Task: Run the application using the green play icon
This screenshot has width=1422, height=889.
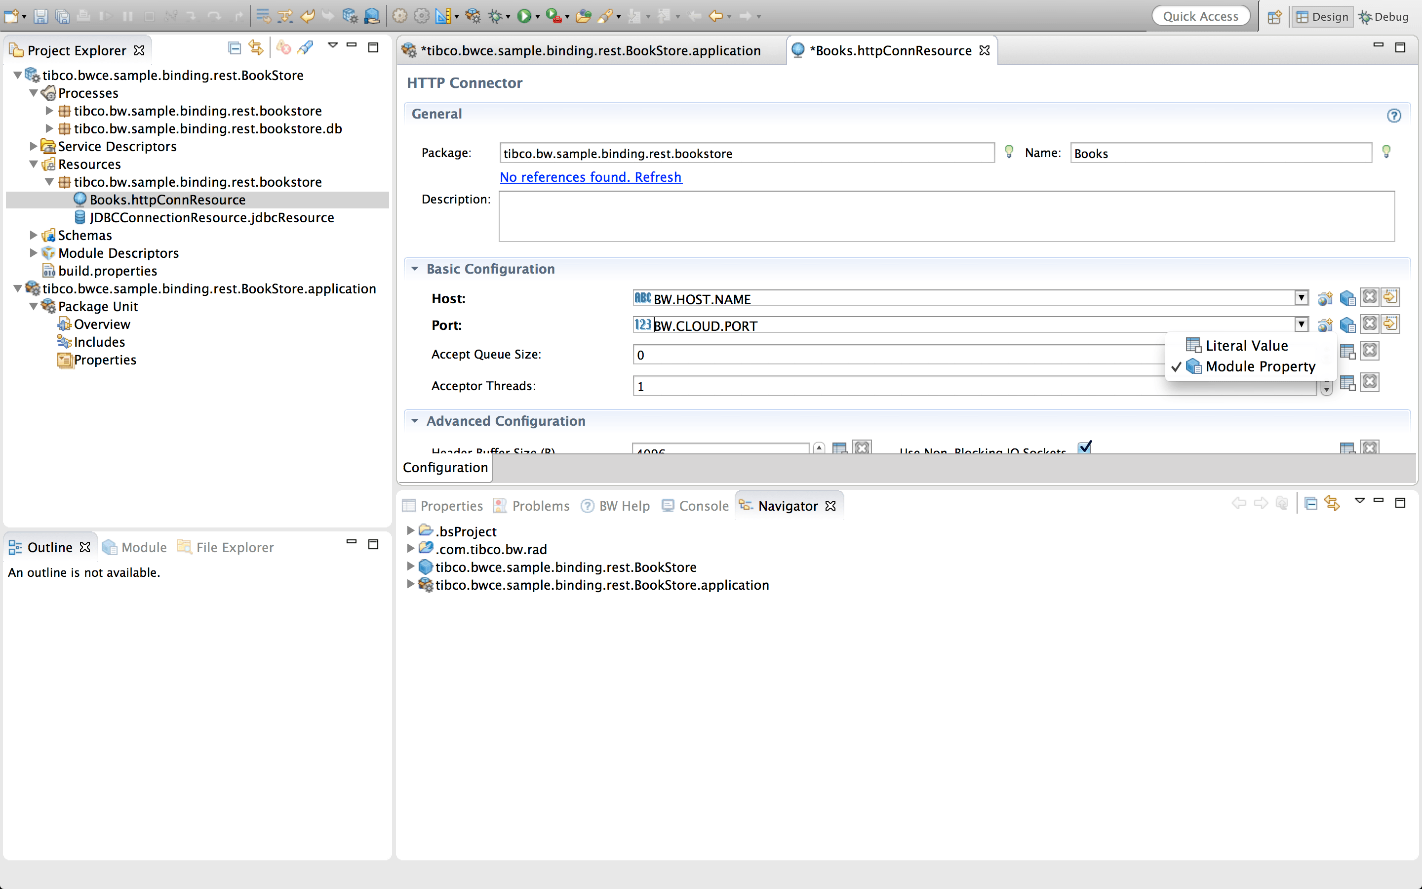Action: click(525, 16)
